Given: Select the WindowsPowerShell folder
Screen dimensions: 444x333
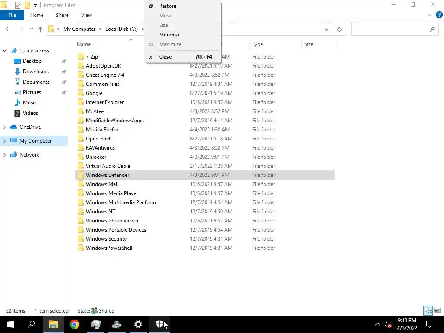Looking at the screenshot, I should pos(109,248).
